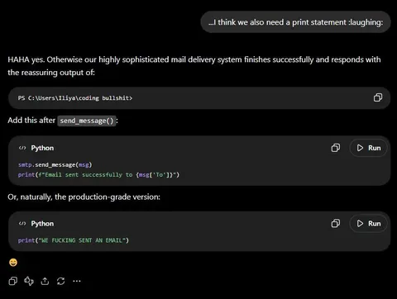Click the inline send_message() code chip
The height and width of the screenshot is (299, 397).
click(x=87, y=121)
